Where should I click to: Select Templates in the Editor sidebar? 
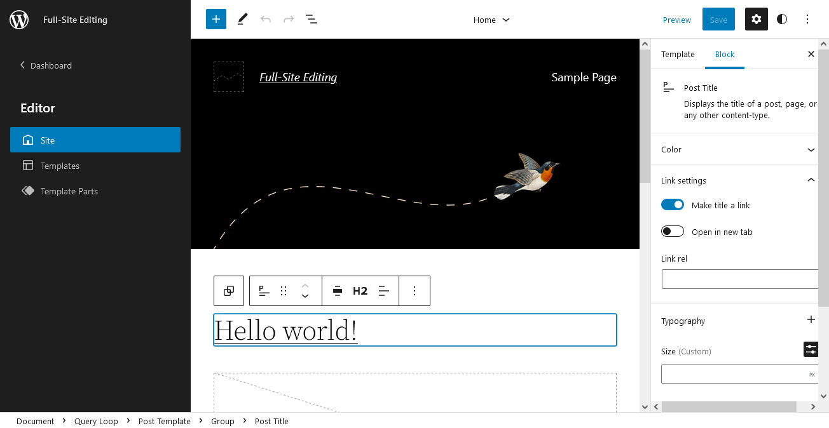click(x=58, y=165)
